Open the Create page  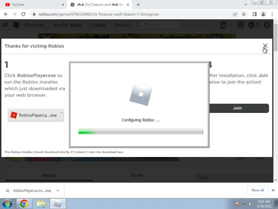click(98, 25)
